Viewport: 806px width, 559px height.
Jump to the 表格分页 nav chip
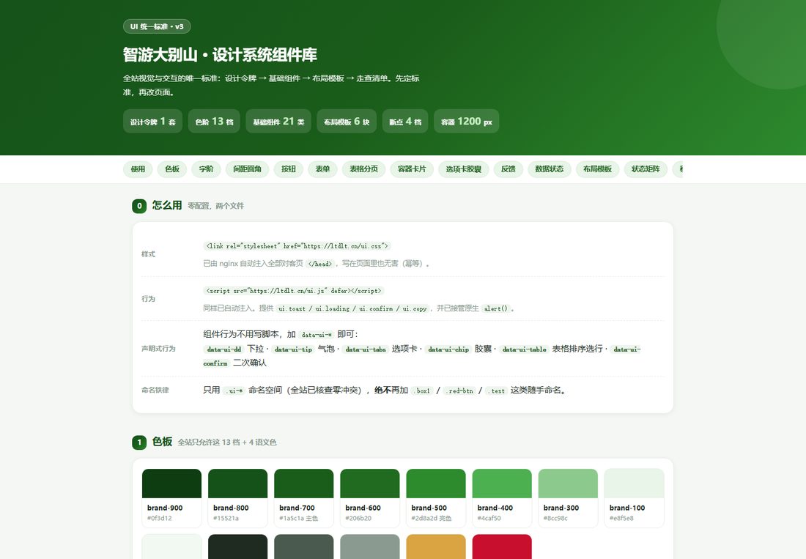[363, 169]
